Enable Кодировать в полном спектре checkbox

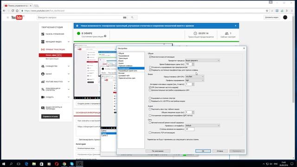click(x=150, y=98)
